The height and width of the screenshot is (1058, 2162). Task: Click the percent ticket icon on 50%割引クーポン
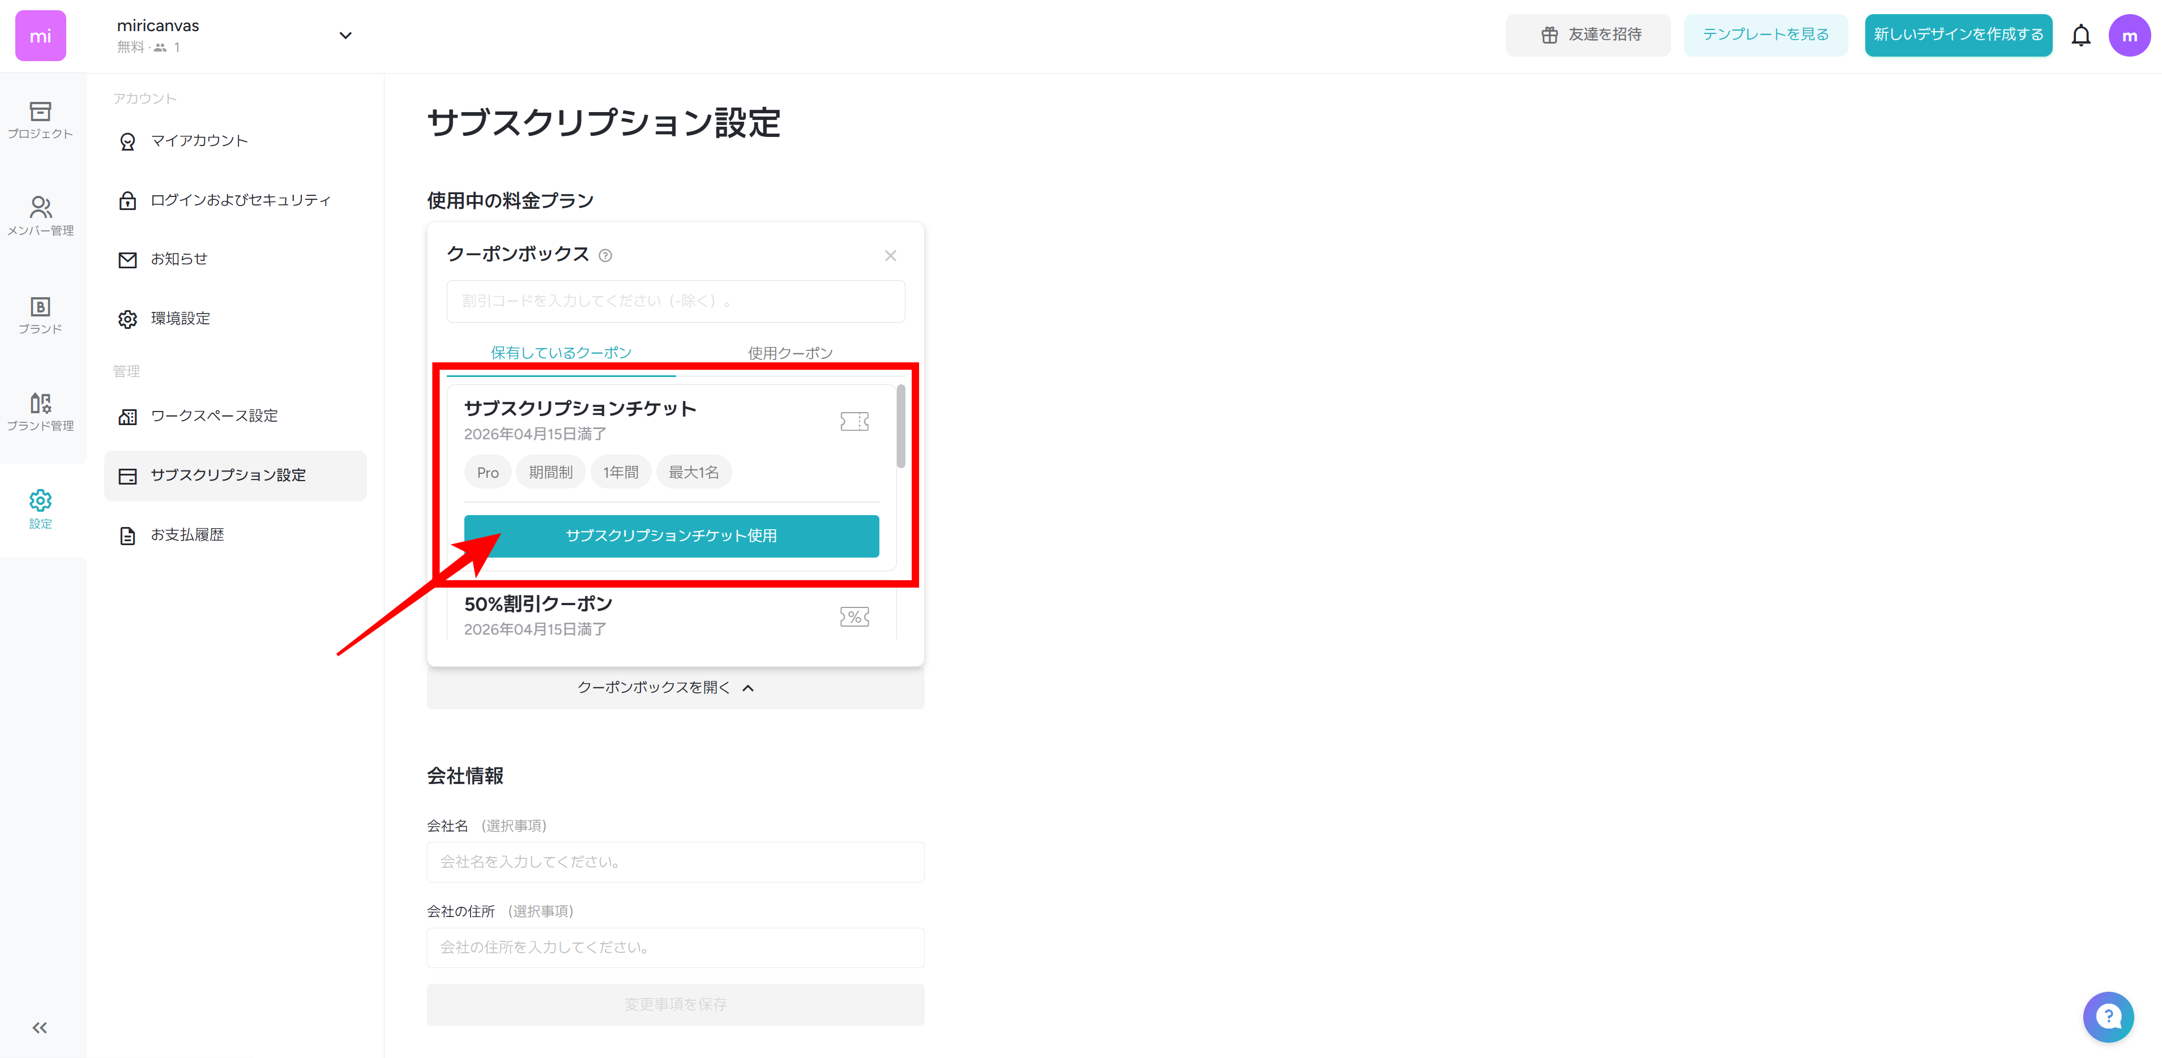[x=854, y=616]
